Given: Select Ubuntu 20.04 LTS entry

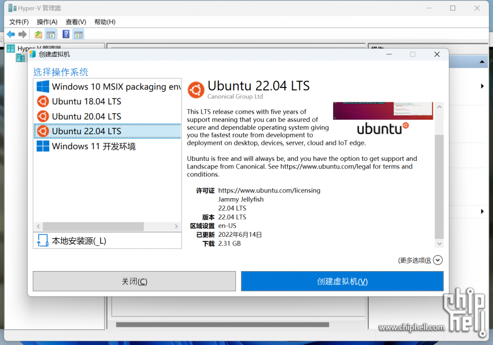Looking at the screenshot, I should (x=108, y=116).
